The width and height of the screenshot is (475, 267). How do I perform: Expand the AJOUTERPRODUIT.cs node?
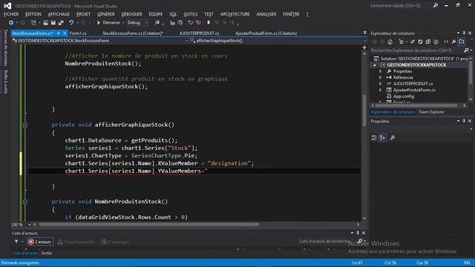[x=381, y=84]
